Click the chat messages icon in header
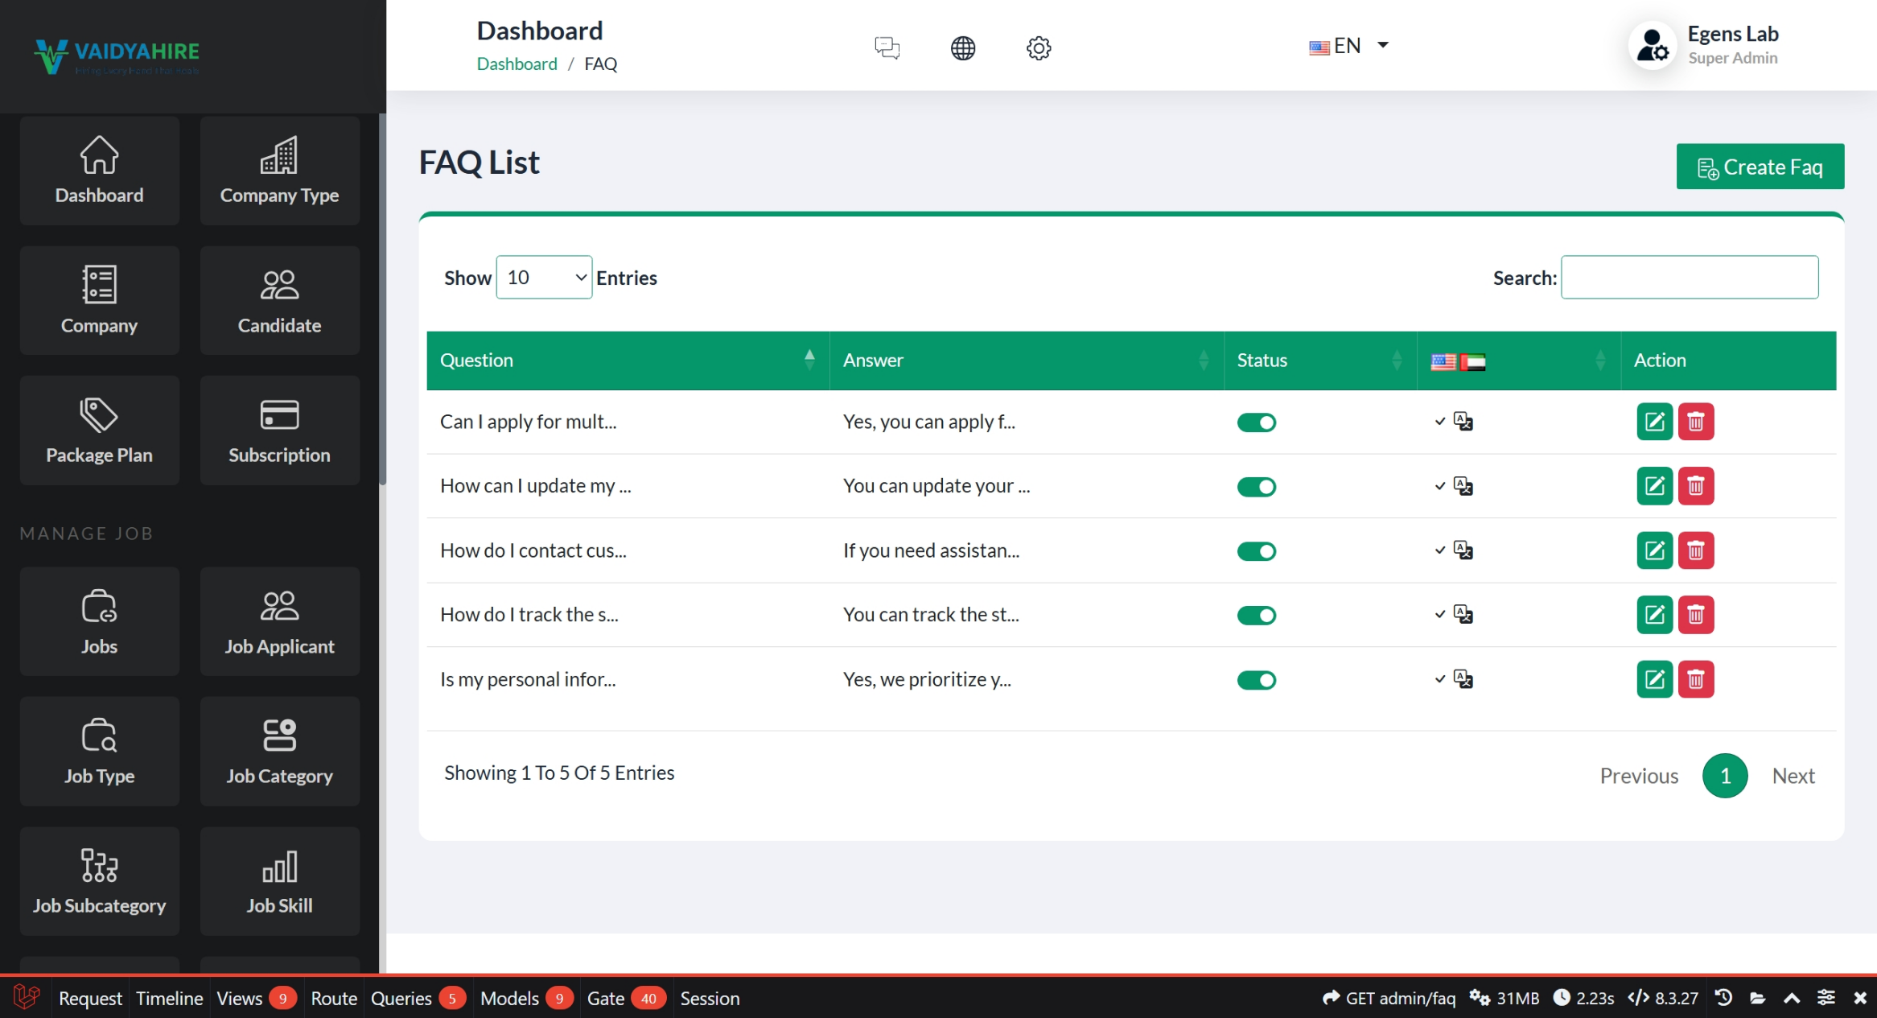Viewport: 1877px width, 1018px height. [887, 47]
